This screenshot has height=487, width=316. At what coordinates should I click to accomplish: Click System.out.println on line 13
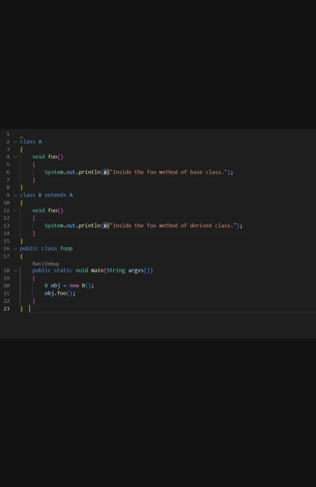click(x=72, y=226)
